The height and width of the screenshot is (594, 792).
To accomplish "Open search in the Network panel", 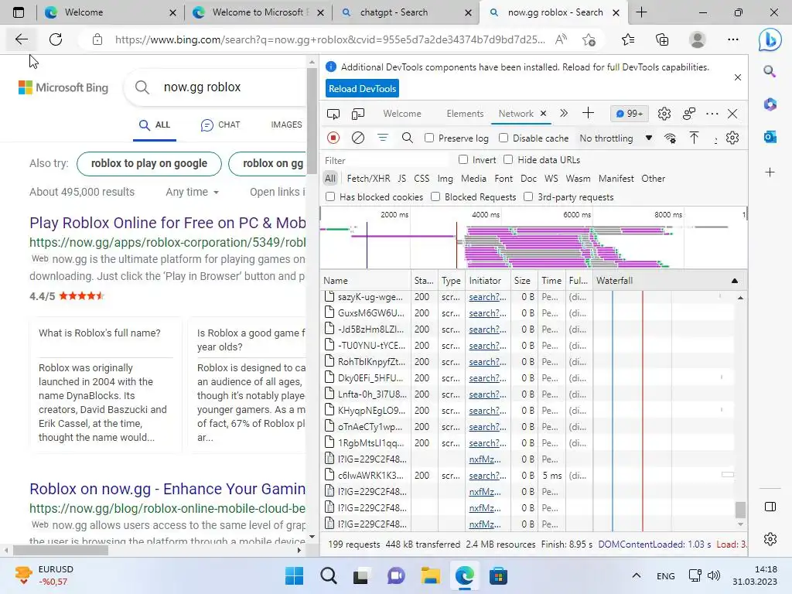I will pyautogui.click(x=407, y=138).
